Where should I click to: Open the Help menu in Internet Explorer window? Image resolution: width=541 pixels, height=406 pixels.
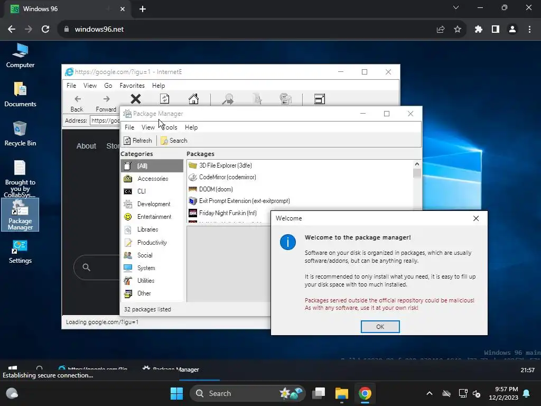(158, 86)
